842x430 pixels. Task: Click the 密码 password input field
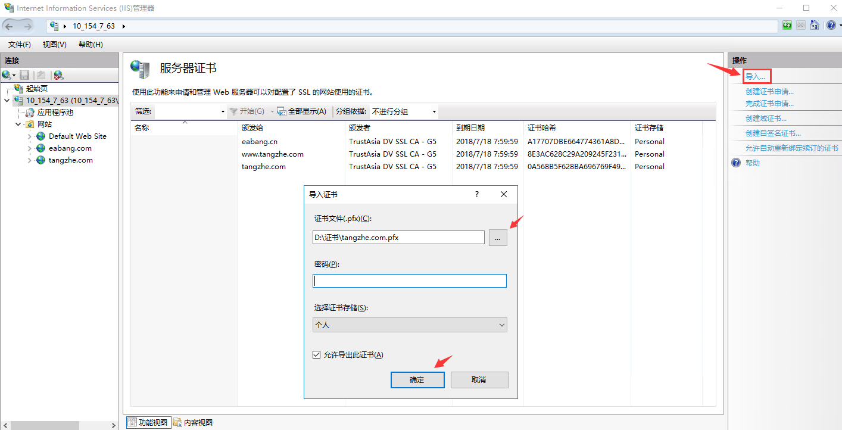[x=410, y=281]
